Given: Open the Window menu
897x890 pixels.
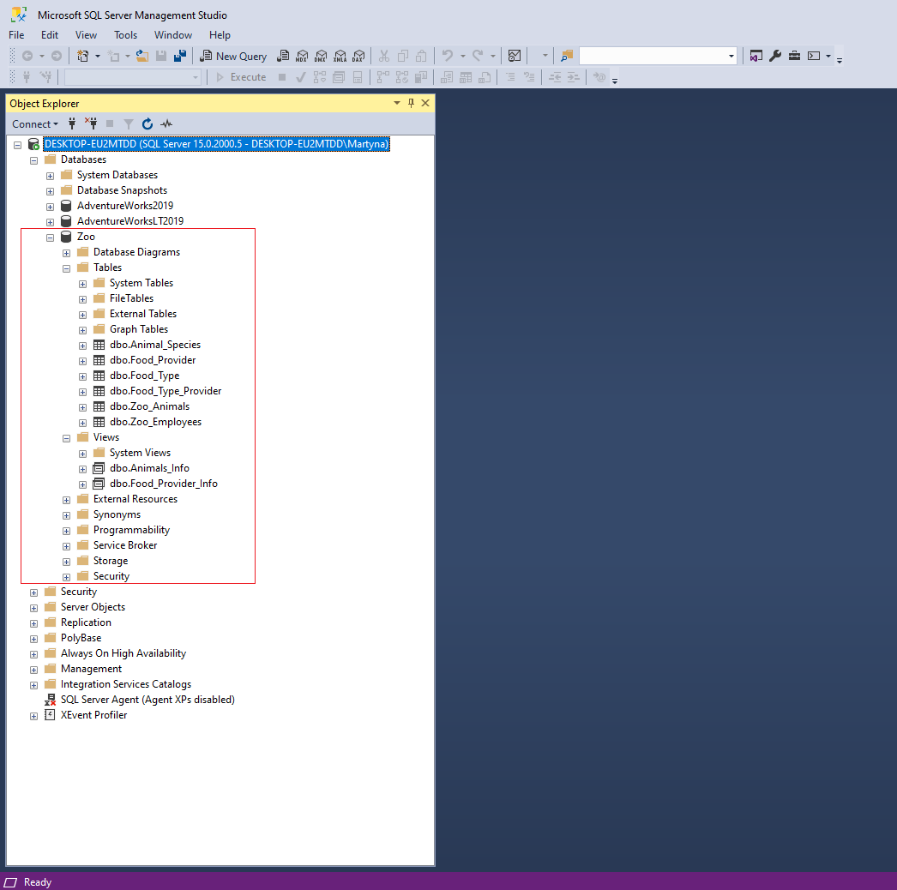Looking at the screenshot, I should (x=172, y=35).
